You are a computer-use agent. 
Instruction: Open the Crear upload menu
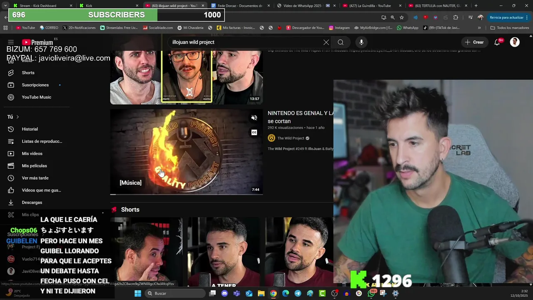[x=474, y=42]
